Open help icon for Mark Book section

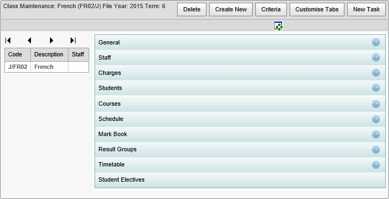click(376, 134)
